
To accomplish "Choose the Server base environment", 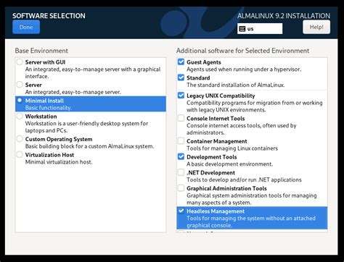I will tap(20, 85).
